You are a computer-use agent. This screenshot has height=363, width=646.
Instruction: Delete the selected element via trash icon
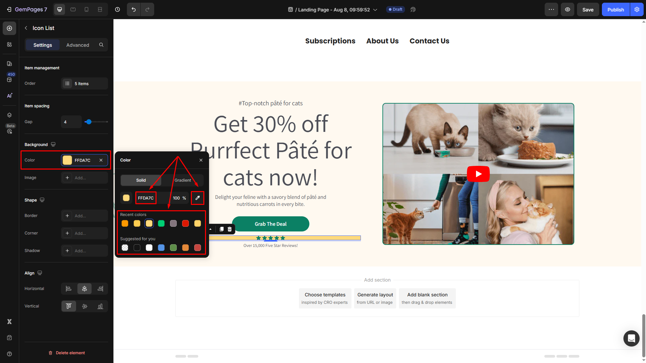(230, 229)
